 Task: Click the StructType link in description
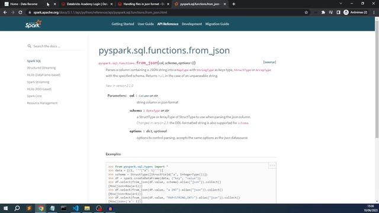click(x=242, y=70)
